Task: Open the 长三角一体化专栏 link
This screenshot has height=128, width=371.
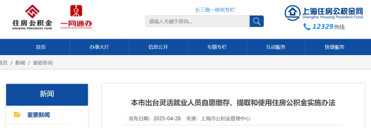Action: [x=215, y=10]
